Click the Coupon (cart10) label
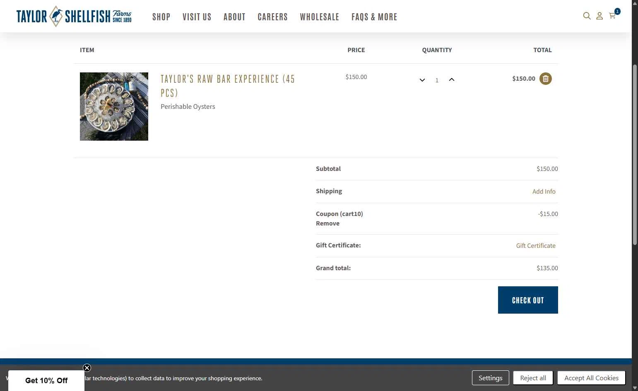Viewport: 638px width, 391px height. [339, 214]
